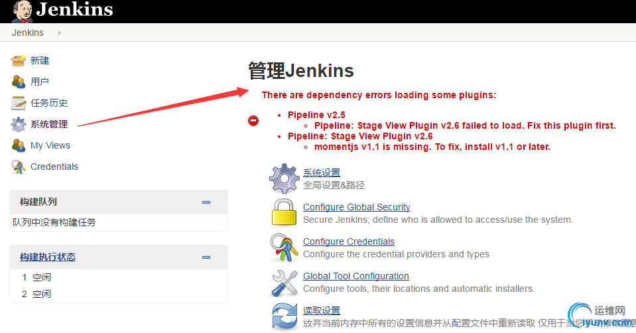Click the 新建 new item icon
The width and height of the screenshot is (636, 333).
pos(19,60)
